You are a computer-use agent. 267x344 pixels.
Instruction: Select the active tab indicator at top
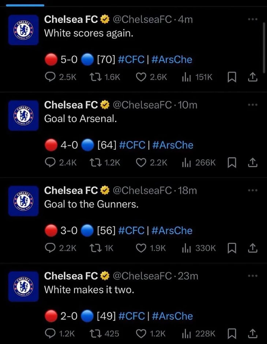pyautogui.click(x=23, y=5)
